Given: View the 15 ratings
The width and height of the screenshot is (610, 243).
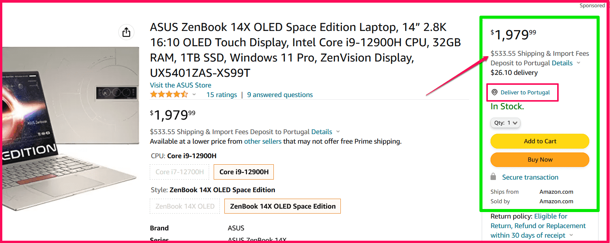Looking at the screenshot, I should (x=221, y=94).
